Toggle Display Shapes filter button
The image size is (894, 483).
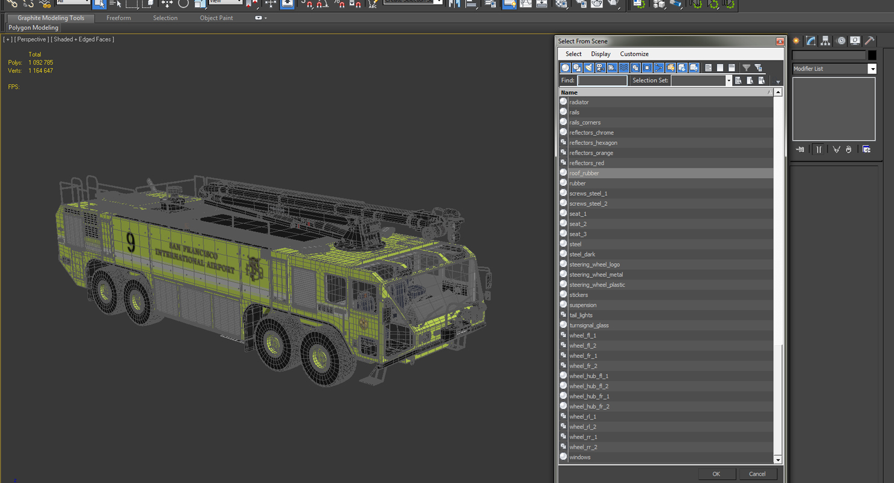(577, 68)
